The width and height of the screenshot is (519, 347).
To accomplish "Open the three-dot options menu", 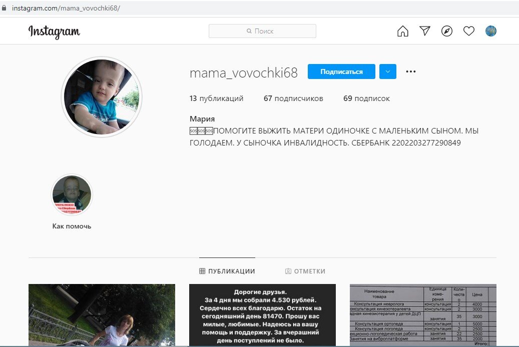I will tap(411, 71).
